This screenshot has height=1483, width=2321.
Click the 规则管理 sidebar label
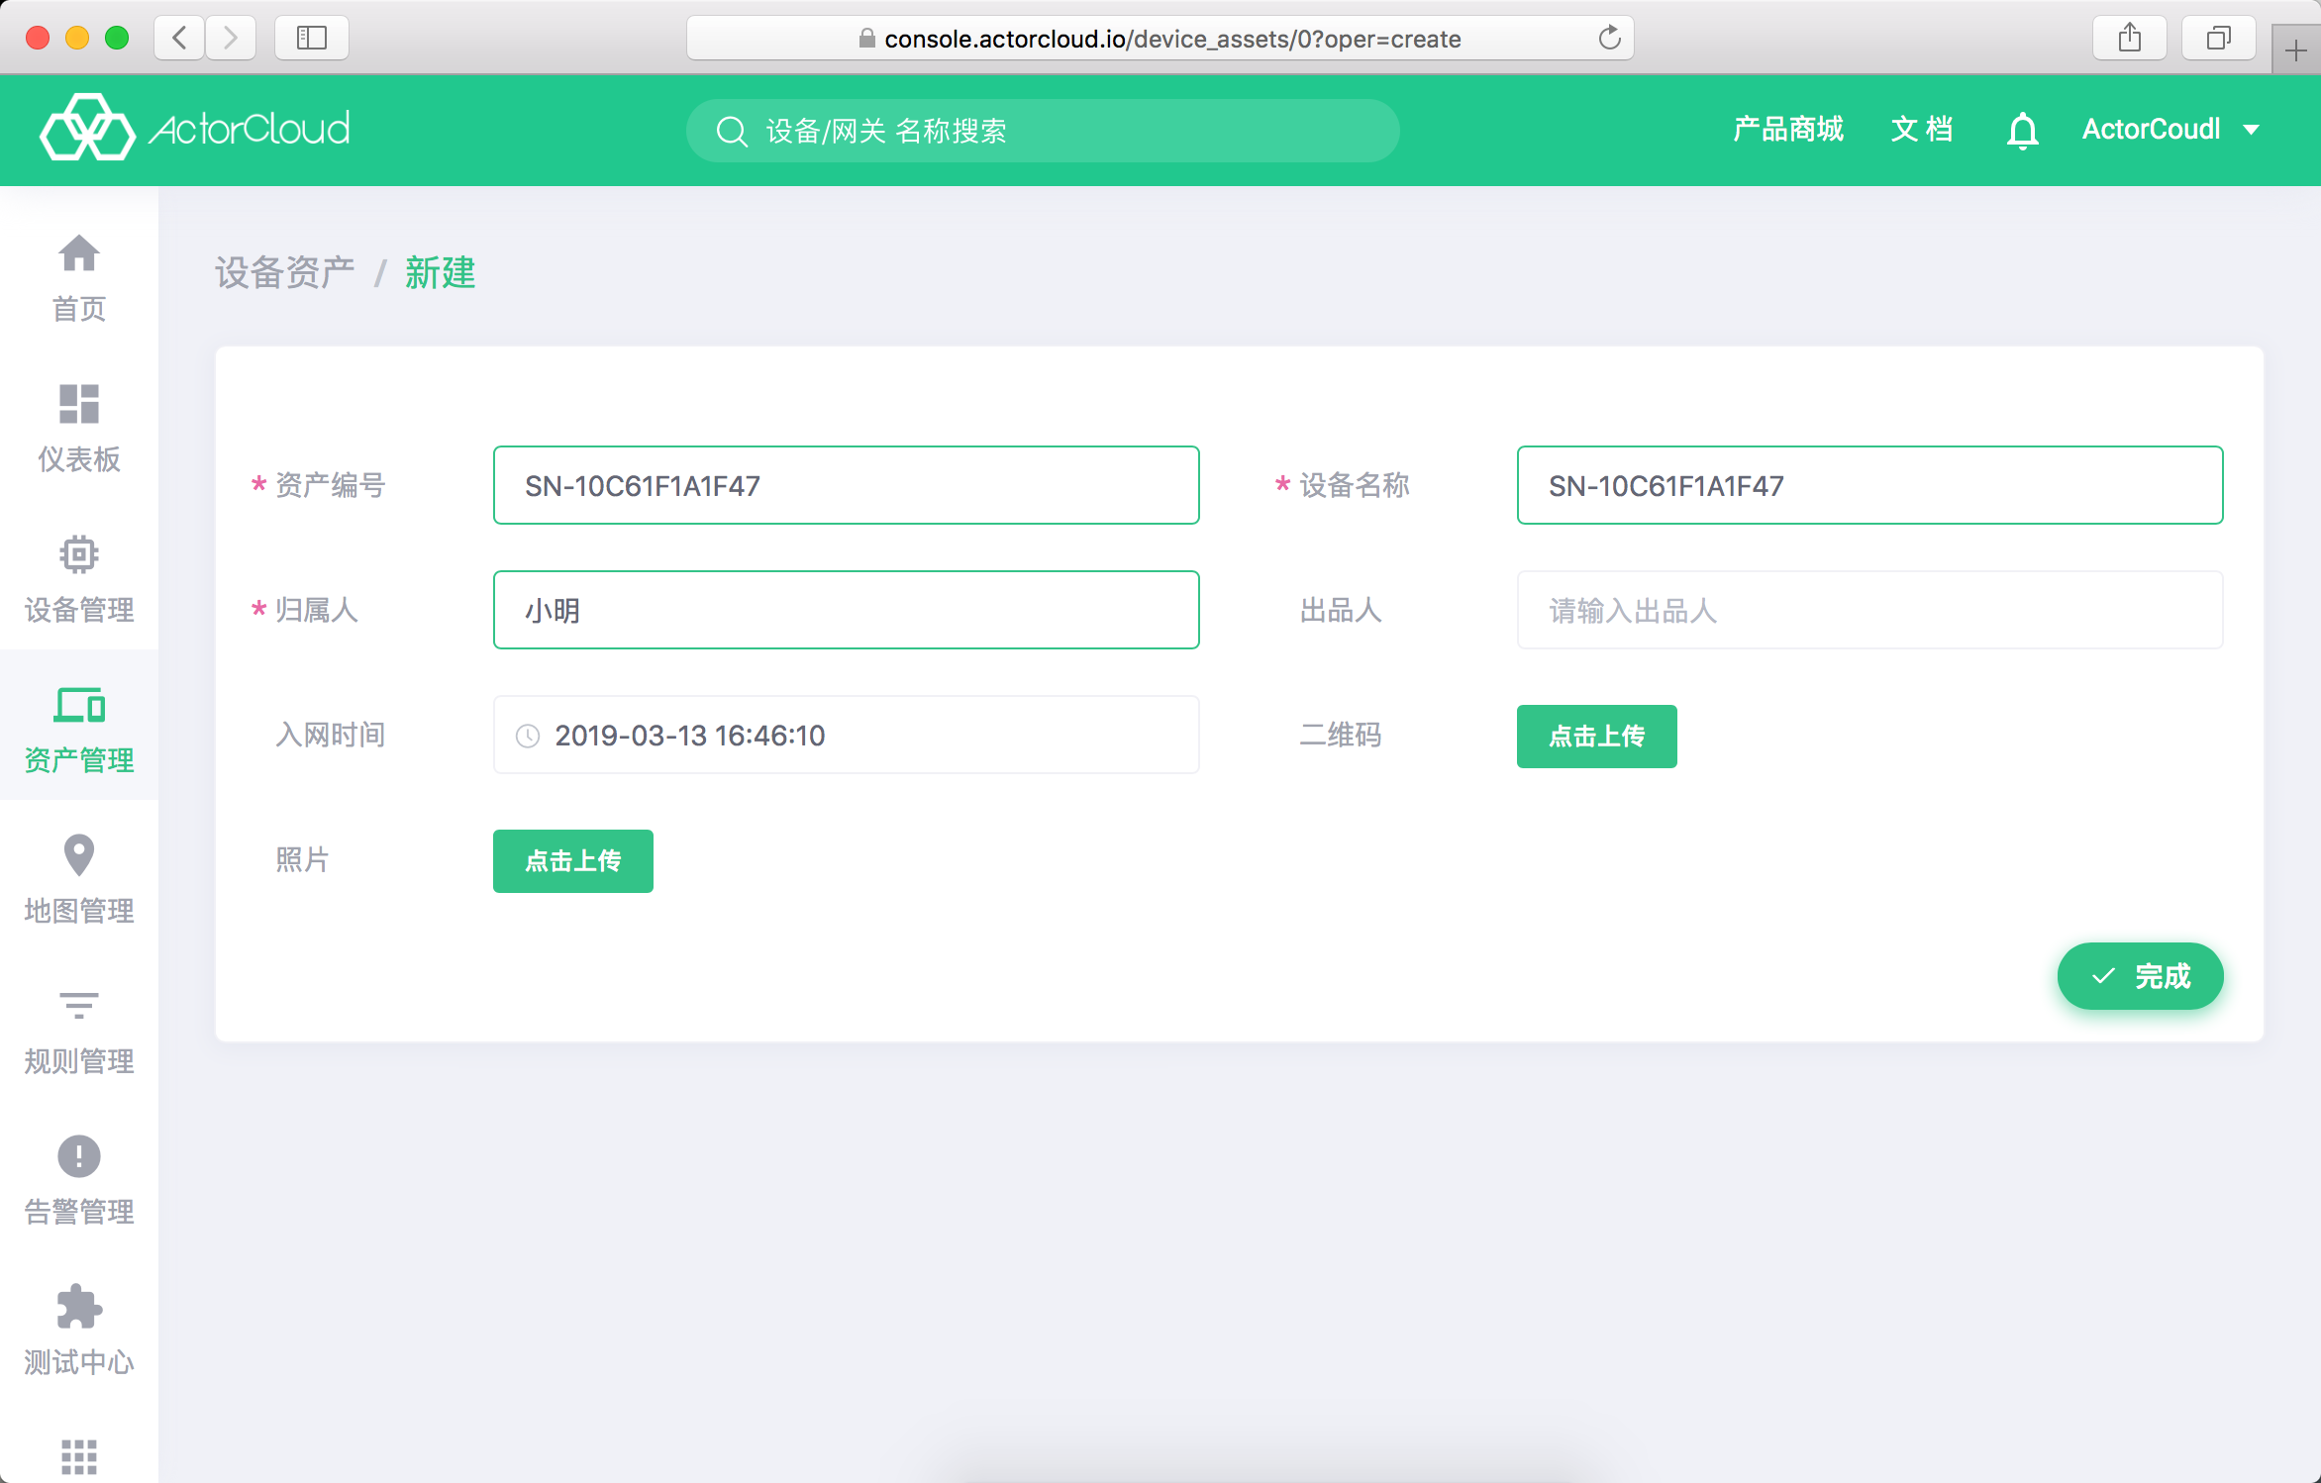point(79,1061)
